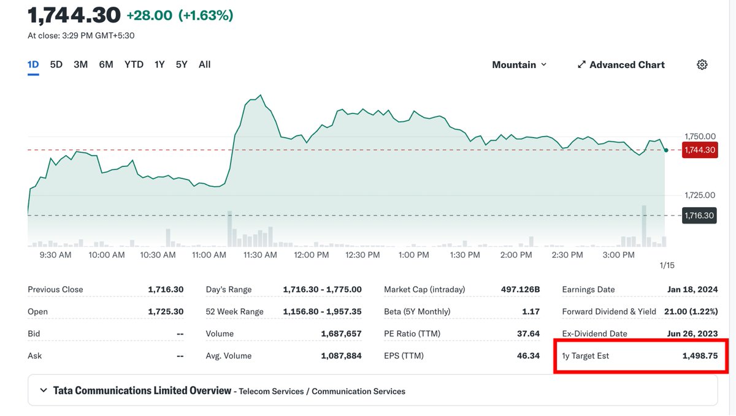Viewport: 736px width, 416px height.
Task: Click the 1:00 PM axis label
Action: [414, 254]
